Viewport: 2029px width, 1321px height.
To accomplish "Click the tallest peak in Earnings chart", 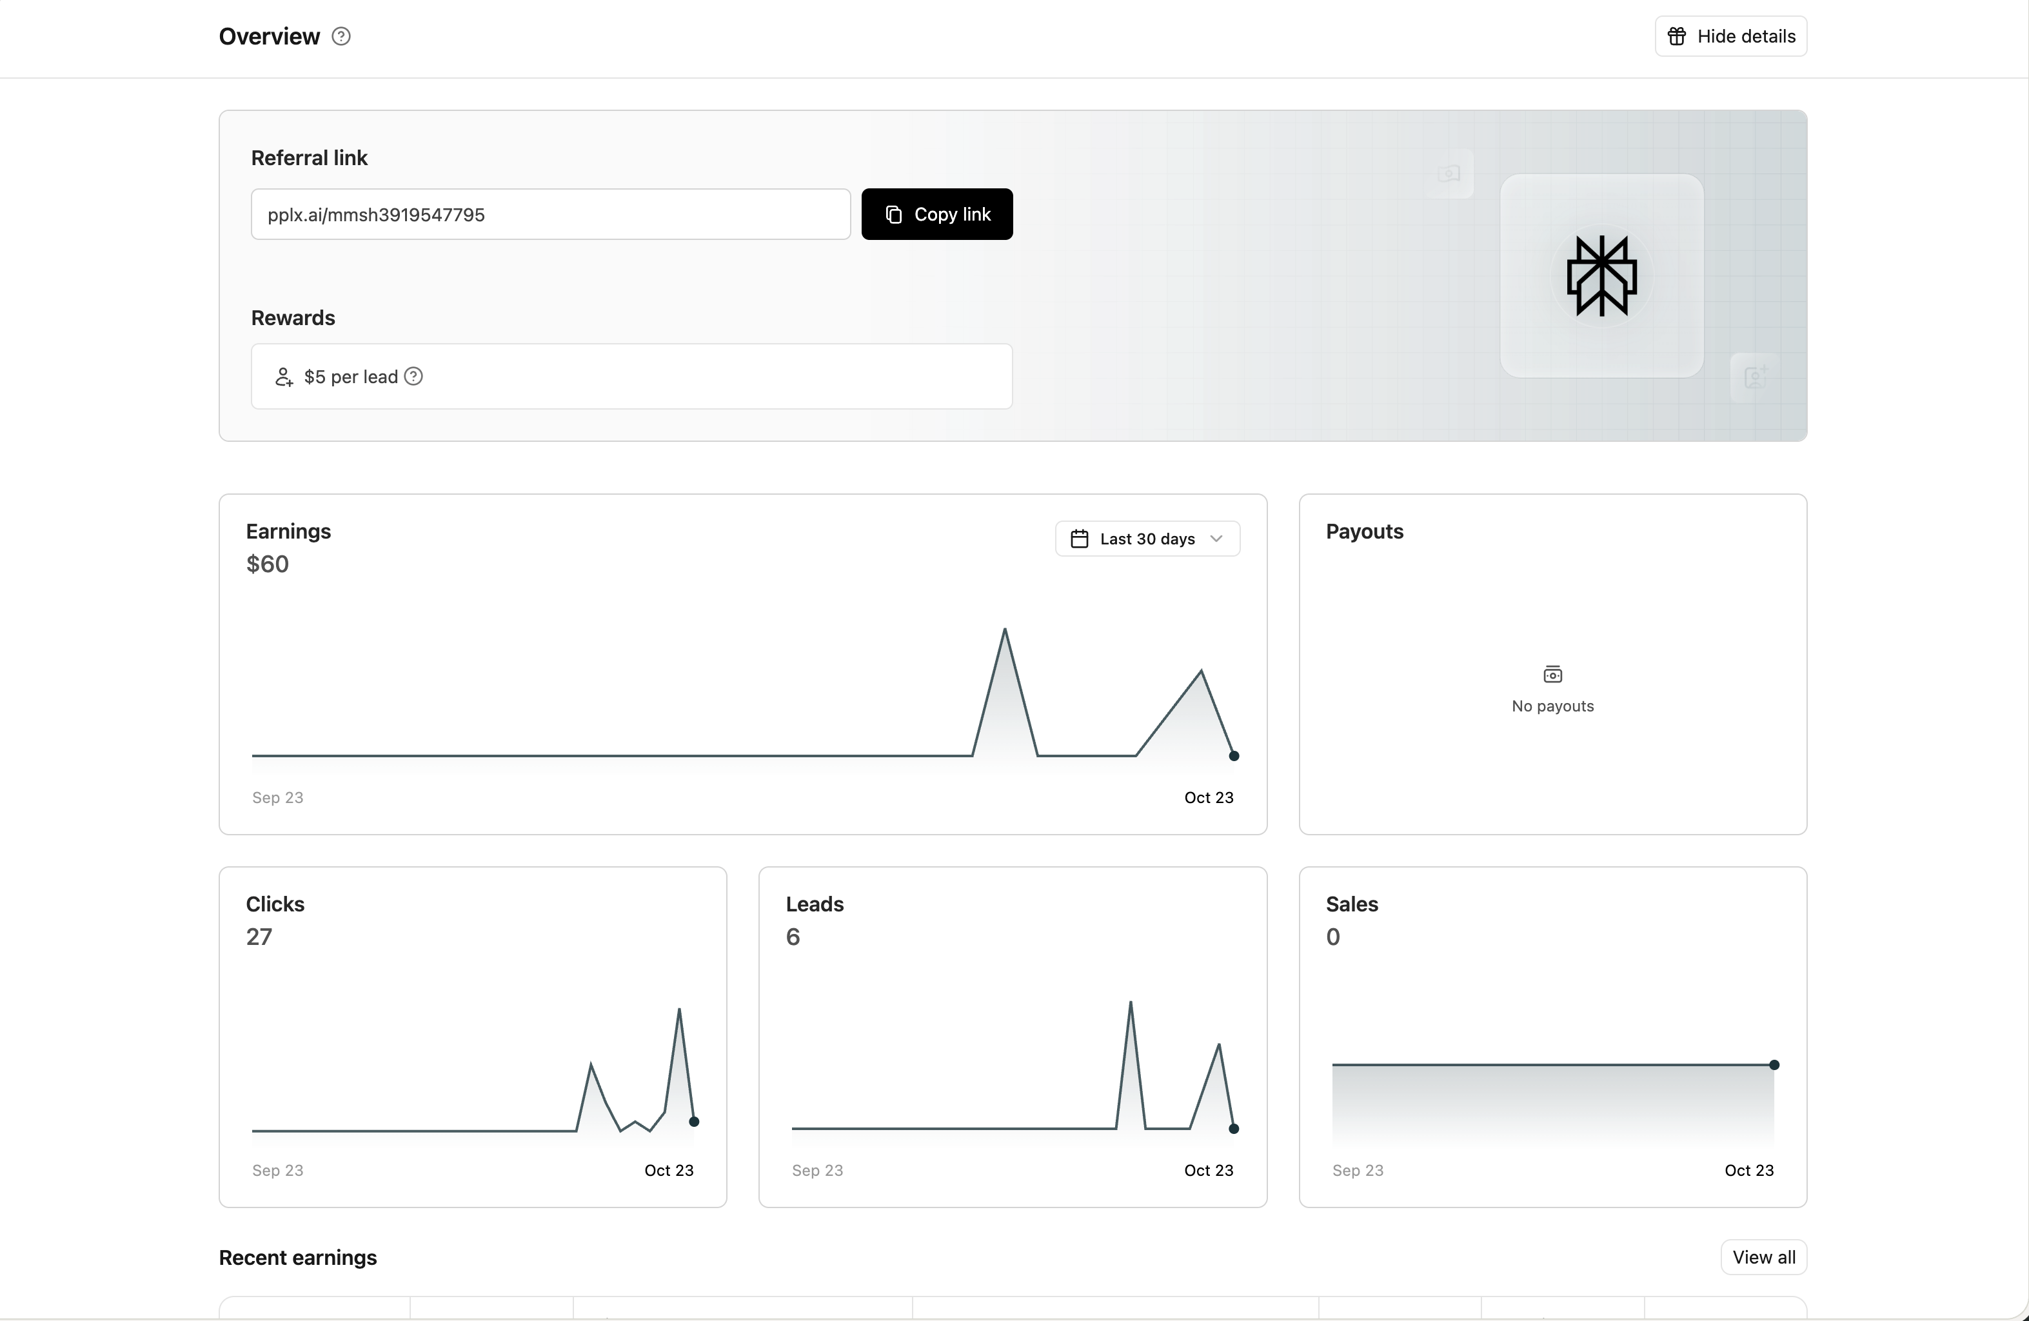I will point(1005,630).
